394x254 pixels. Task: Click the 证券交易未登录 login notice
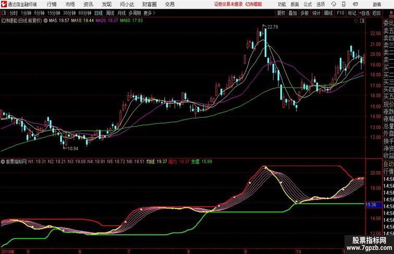click(x=228, y=4)
